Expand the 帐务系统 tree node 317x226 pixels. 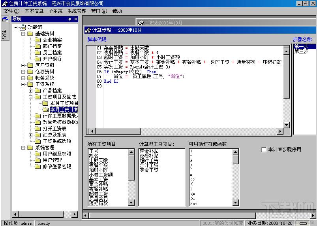23,78
